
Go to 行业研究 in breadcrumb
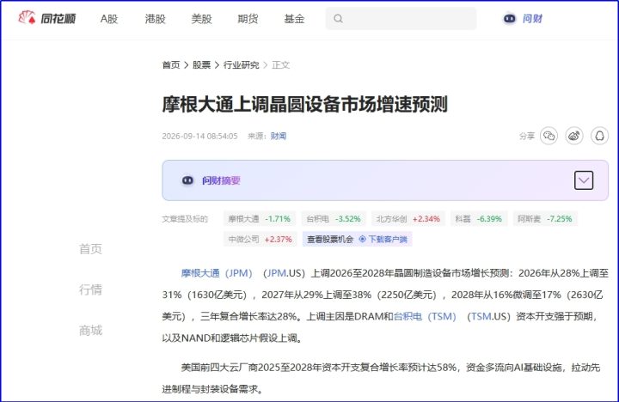point(242,64)
